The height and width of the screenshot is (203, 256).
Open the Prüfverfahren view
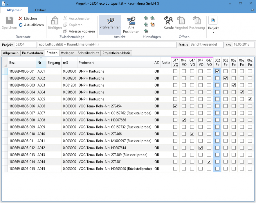(110, 24)
